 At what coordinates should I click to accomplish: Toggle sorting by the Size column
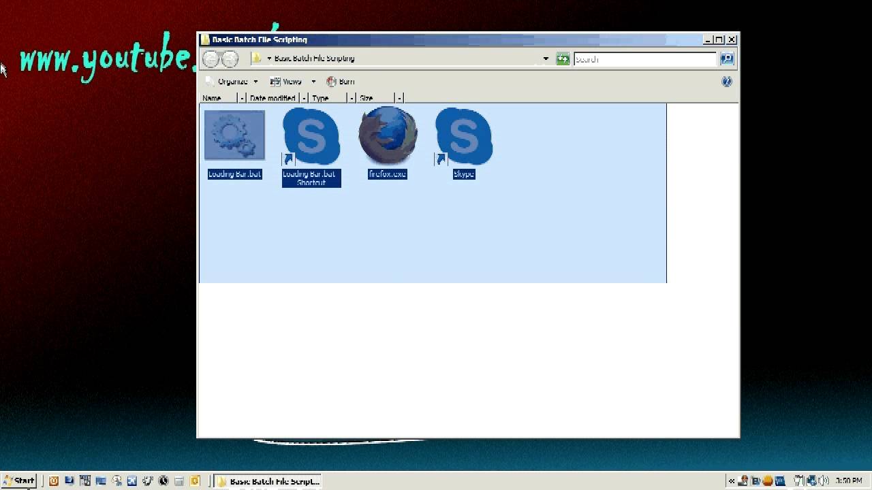pos(366,98)
